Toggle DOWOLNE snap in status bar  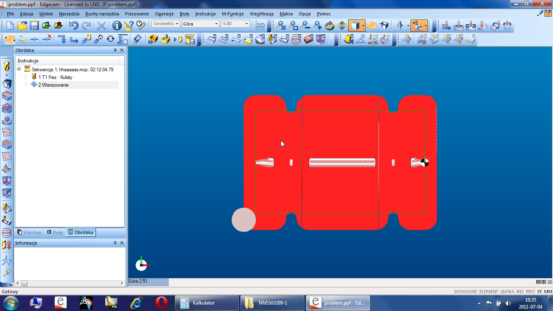(466, 292)
